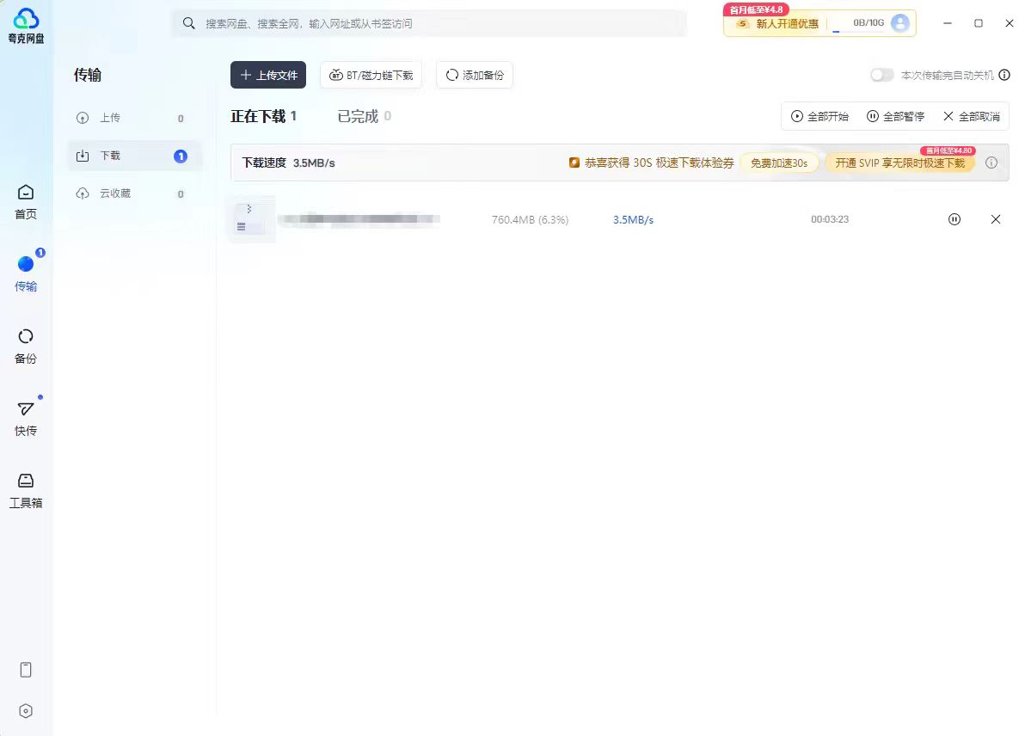Open the 快传 quick transfer icon

(x=26, y=418)
